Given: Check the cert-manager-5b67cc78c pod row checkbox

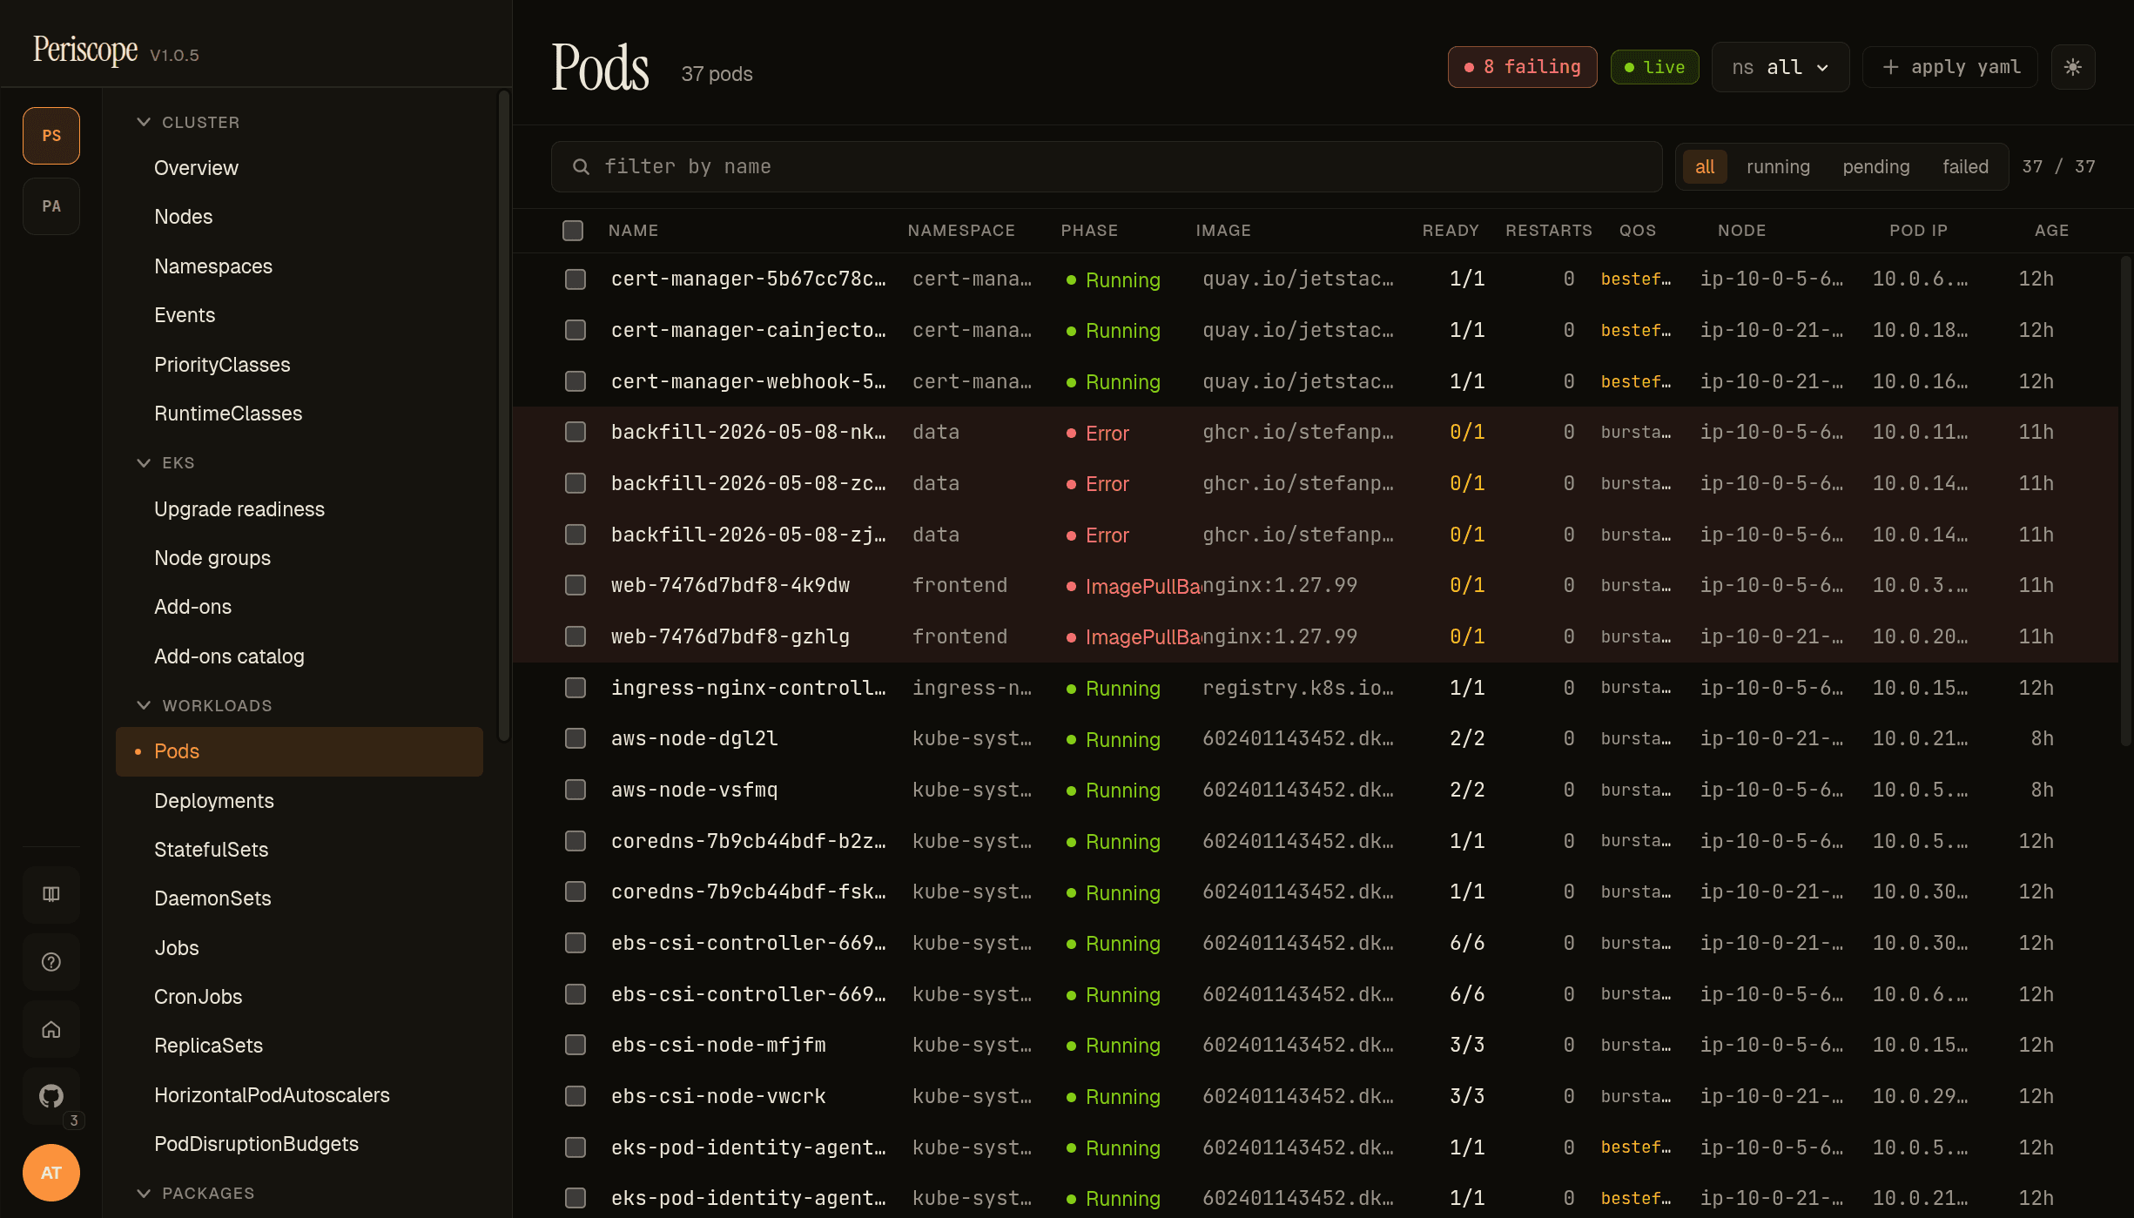Looking at the screenshot, I should pos(576,279).
